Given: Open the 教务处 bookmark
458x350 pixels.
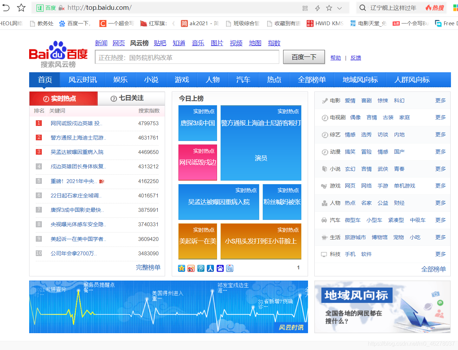Looking at the screenshot, I should point(41,23).
